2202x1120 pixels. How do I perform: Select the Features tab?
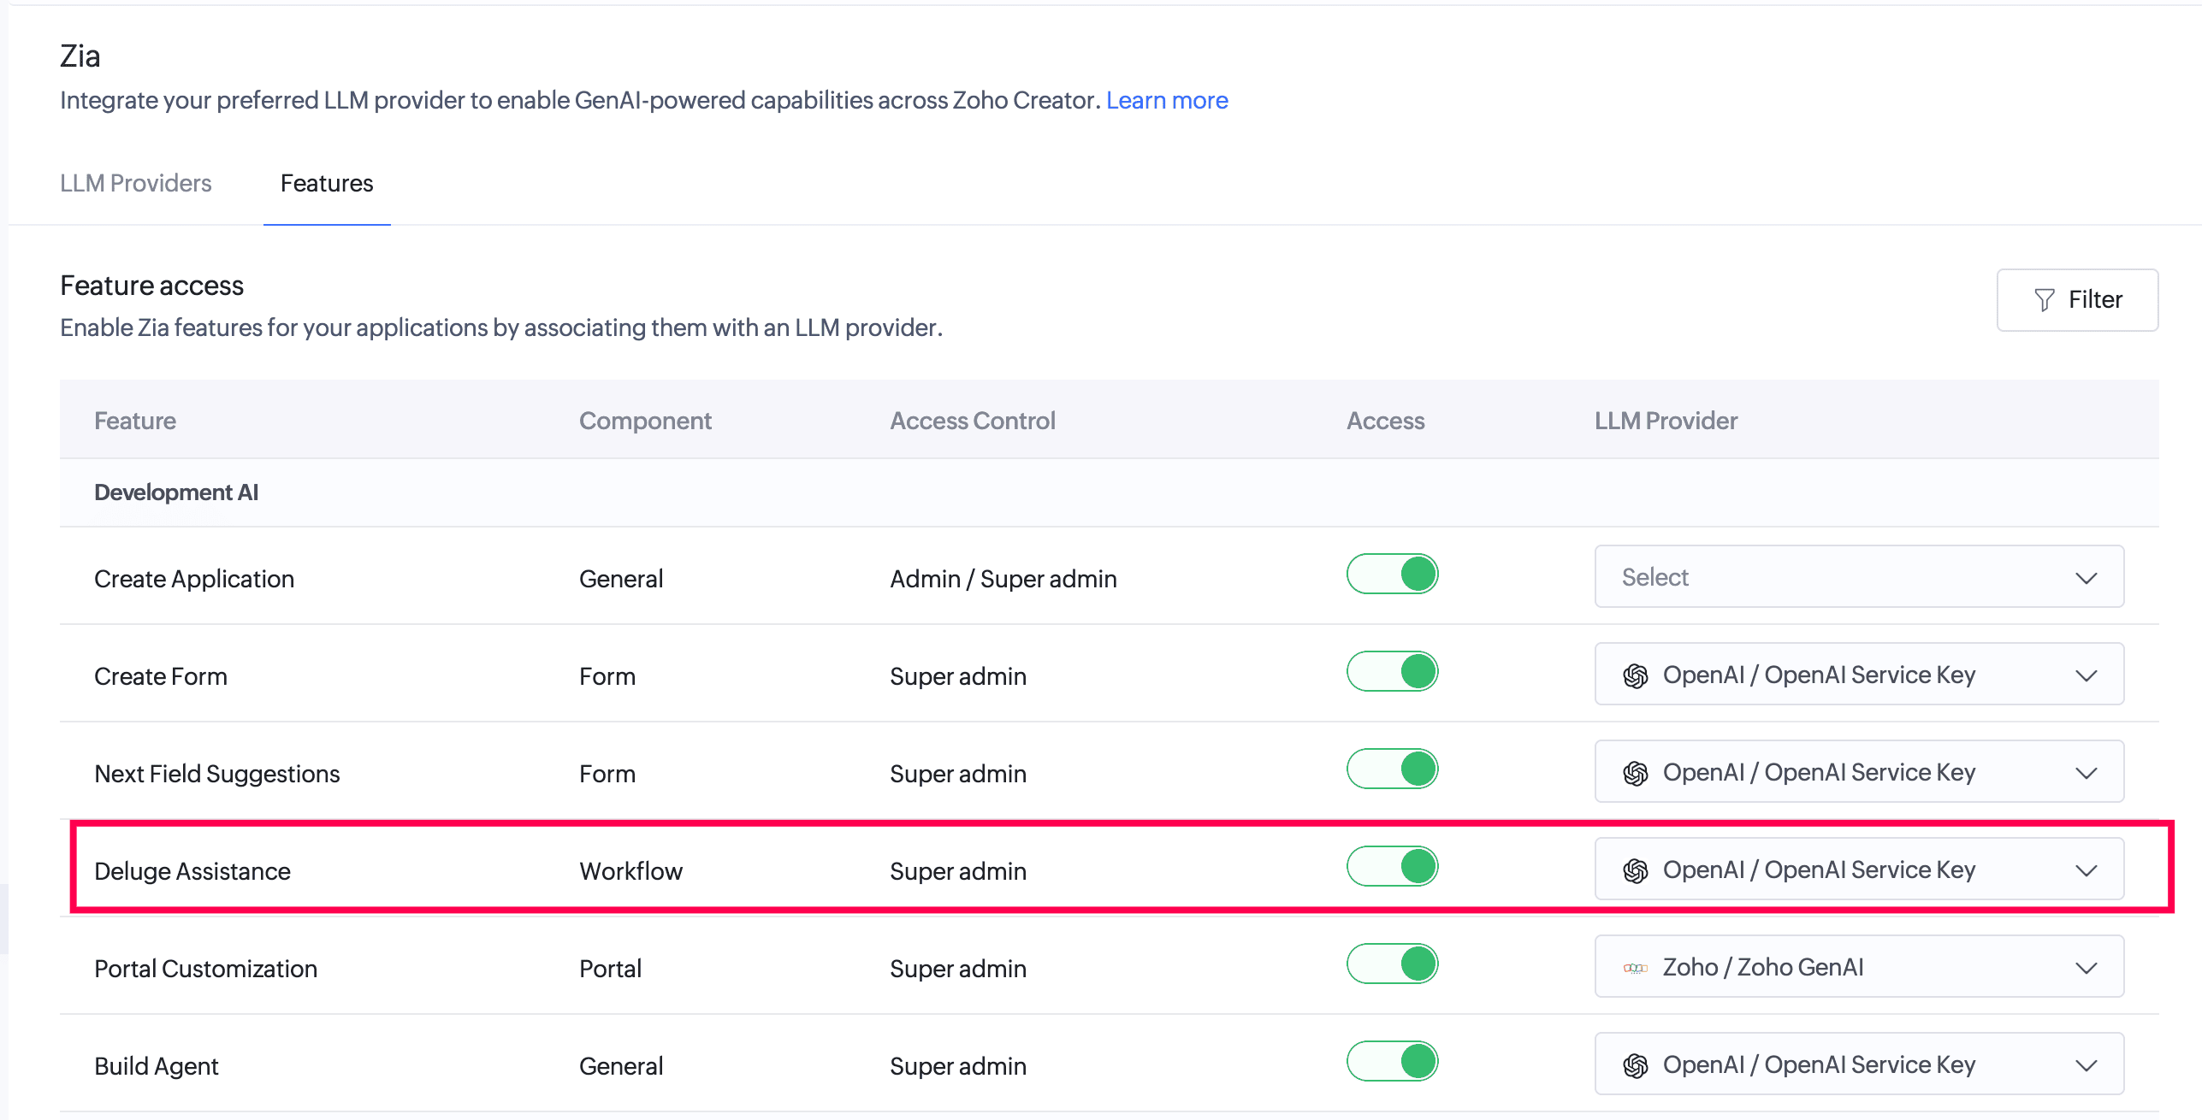[x=327, y=183]
